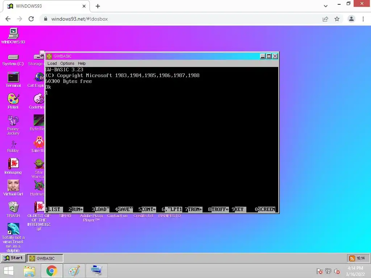
Task: Click the Windows 93 clock showing 16:14
Action: pyautogui.click(x=360, y=258)
